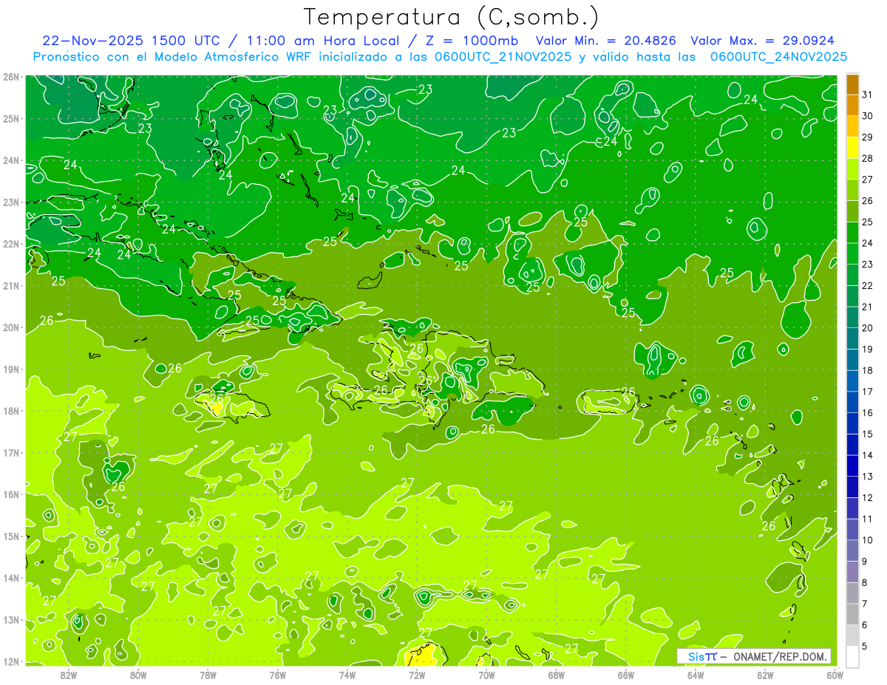Click the colorbar legend number '18'
887x685 pixels.
click(867, 370)
